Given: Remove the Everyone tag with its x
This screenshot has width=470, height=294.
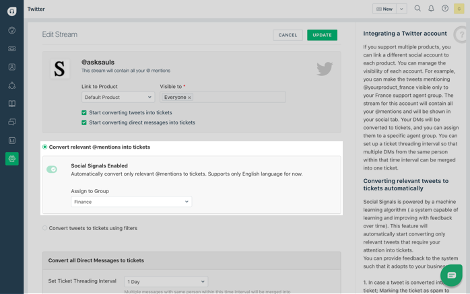Looking at the screenshot, I should tap(189, 98).
